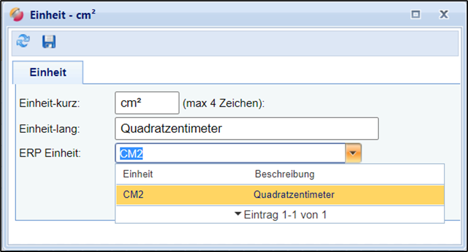The image size is (468, 252).
Task: Click into the Einheit-lang text field
Action: [246, 128]
